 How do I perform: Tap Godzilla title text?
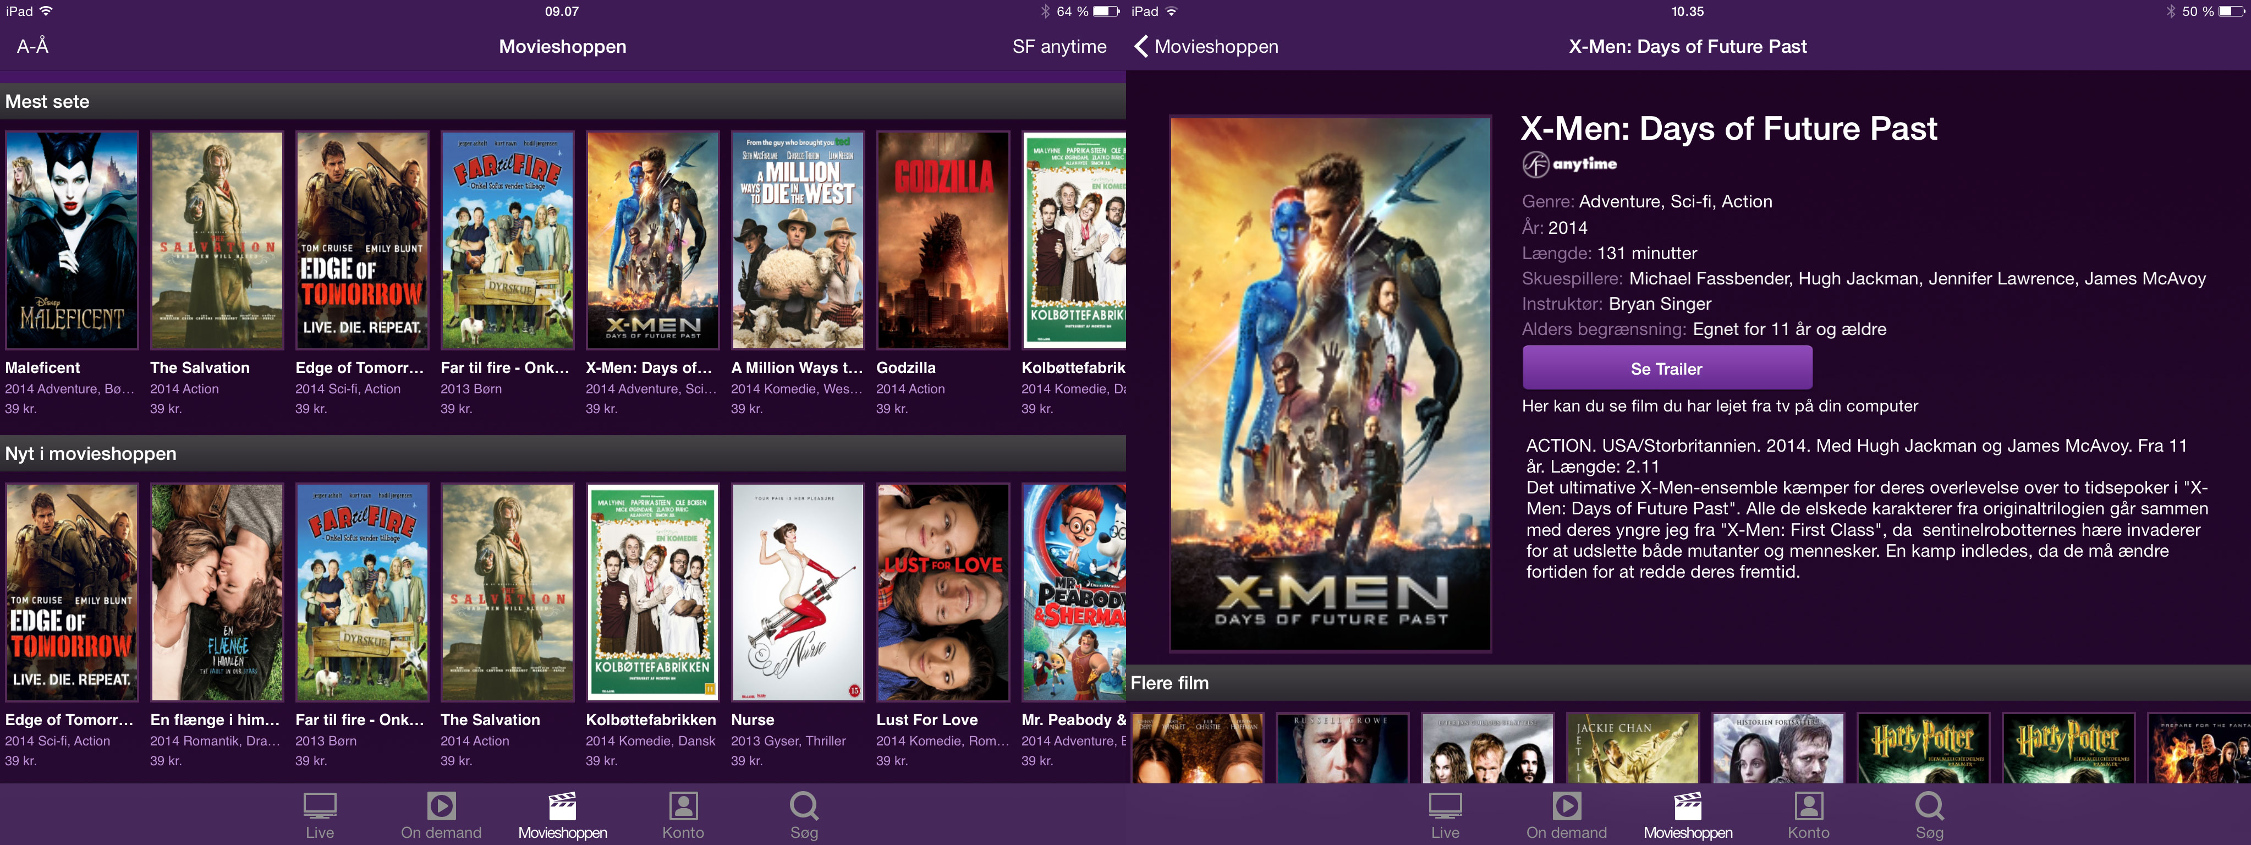click(x=906, y=368)
